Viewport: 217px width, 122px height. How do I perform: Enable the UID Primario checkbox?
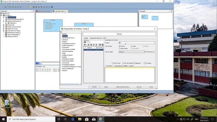coord(113,63)
